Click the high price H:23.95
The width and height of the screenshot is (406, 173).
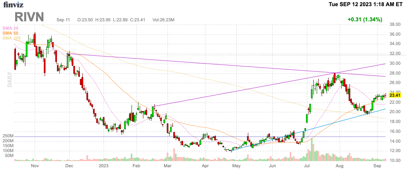pos(104,20)
